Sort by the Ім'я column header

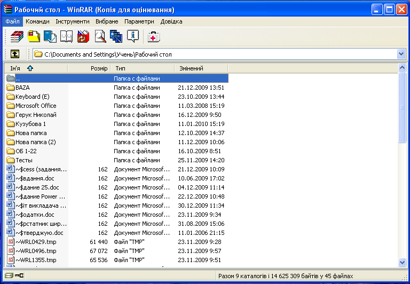coord(36,68)
